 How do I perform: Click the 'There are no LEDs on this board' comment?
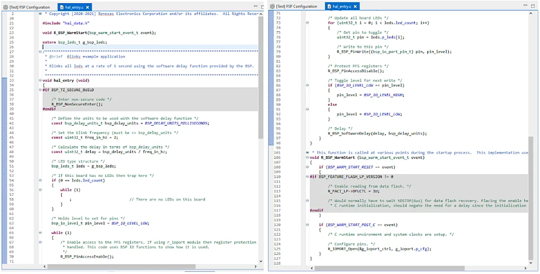click(167, 199)
